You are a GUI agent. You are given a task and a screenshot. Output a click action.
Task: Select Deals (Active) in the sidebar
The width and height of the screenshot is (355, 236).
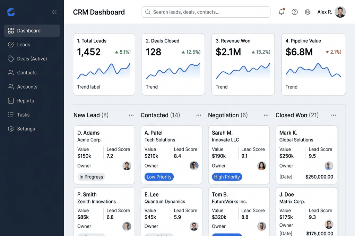pyautogui.click(x=10, y=58)
